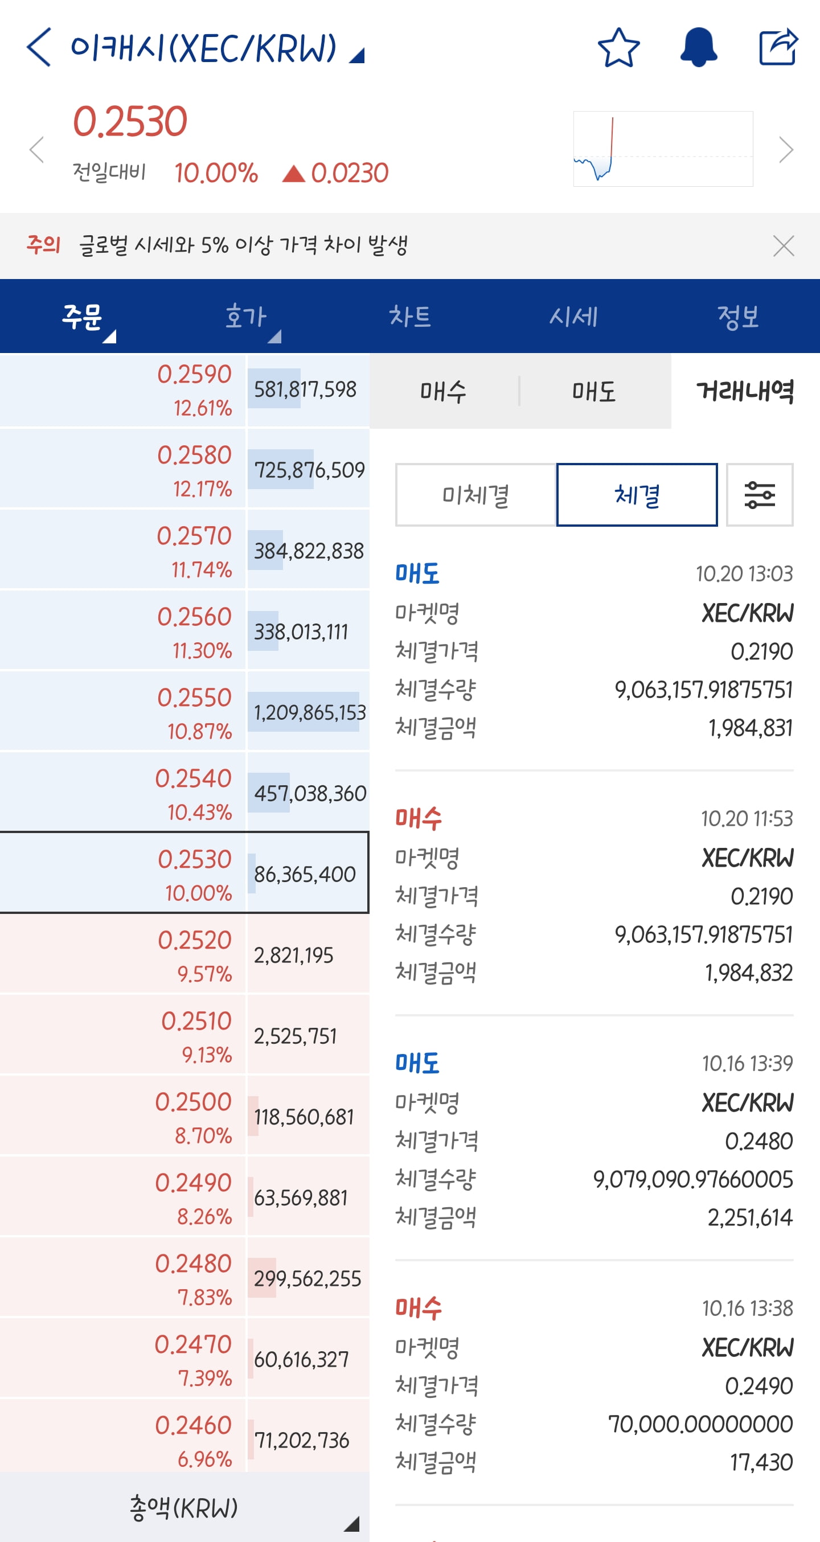The width and height of the screenshot is (820, 1542).
Task: Tap the share icon
Action: pyautogui.click(x=778, y=47)
